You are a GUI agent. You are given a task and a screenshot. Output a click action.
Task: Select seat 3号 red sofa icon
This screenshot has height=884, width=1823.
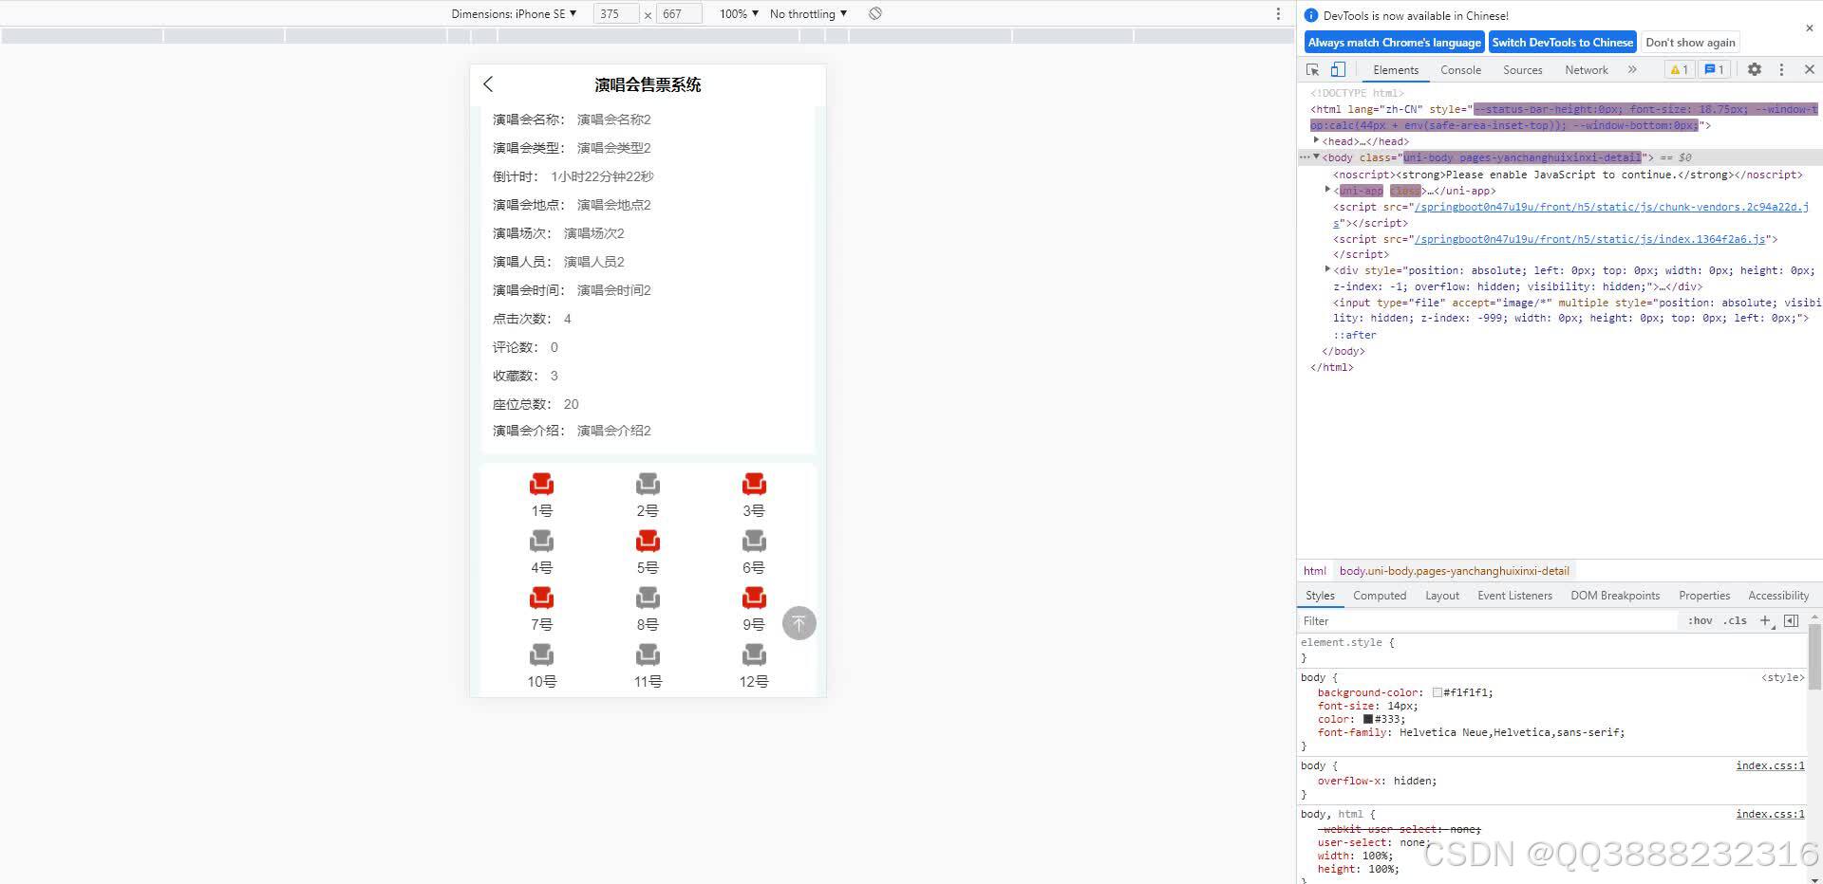(754, 485)
